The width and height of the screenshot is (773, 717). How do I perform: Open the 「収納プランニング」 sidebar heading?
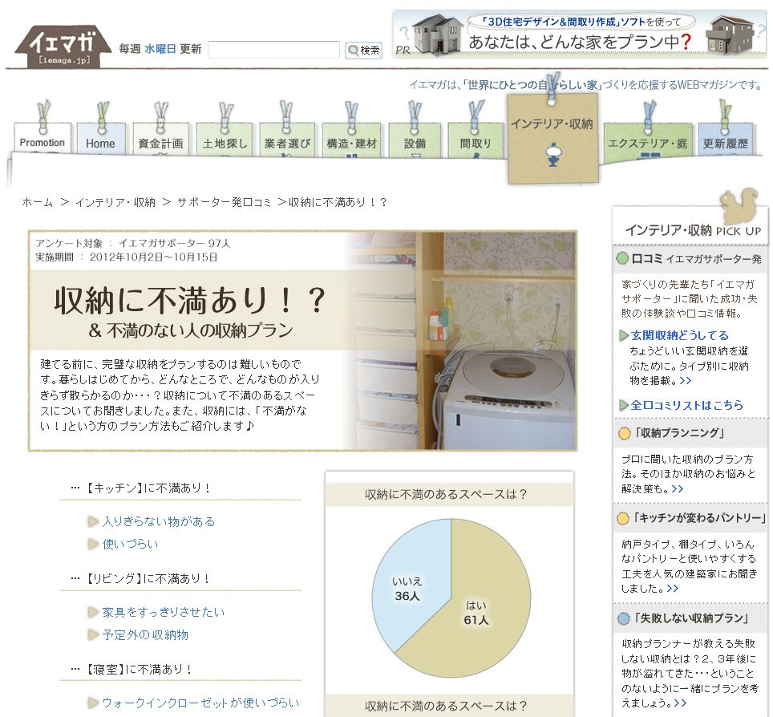pos(678,433)
